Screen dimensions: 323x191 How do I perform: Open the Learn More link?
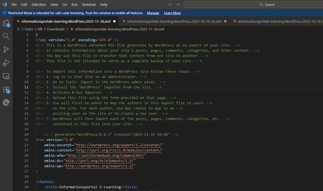172,13
